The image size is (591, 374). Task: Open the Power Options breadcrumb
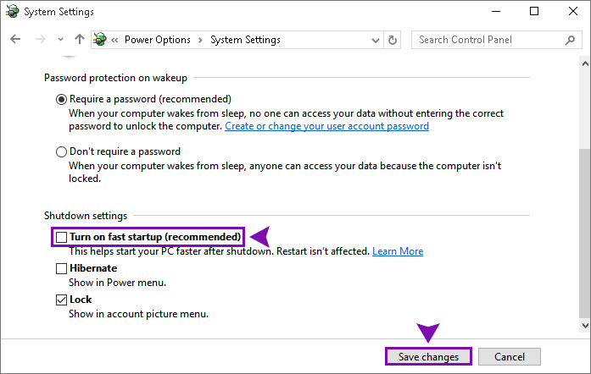[158, 40]
